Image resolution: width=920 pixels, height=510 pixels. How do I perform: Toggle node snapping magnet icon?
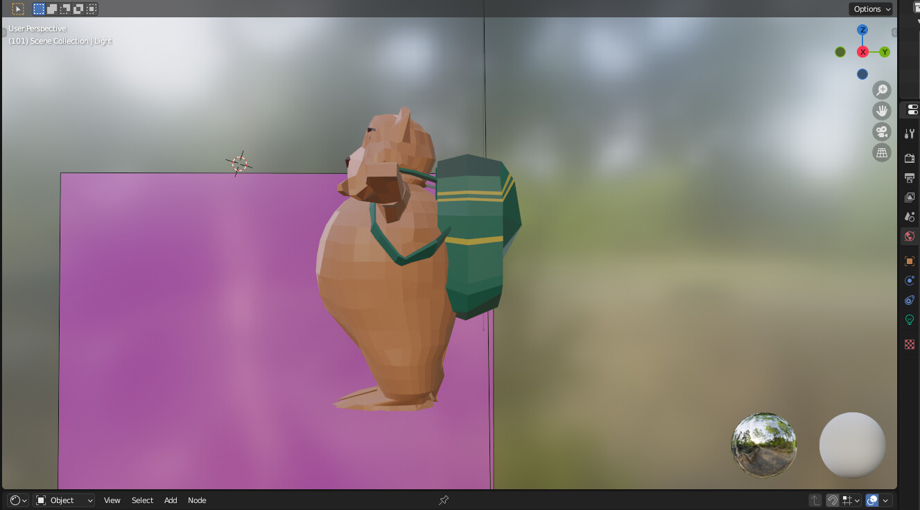833,500
